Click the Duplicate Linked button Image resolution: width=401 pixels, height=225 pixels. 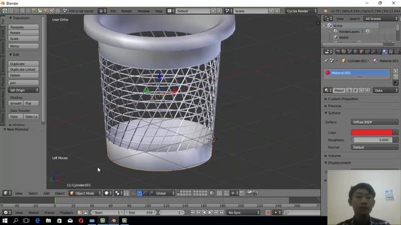click(24, 69)
